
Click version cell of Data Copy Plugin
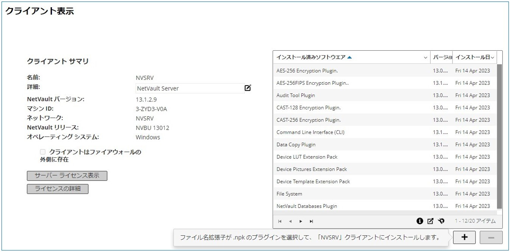click(x=441, y=145)
